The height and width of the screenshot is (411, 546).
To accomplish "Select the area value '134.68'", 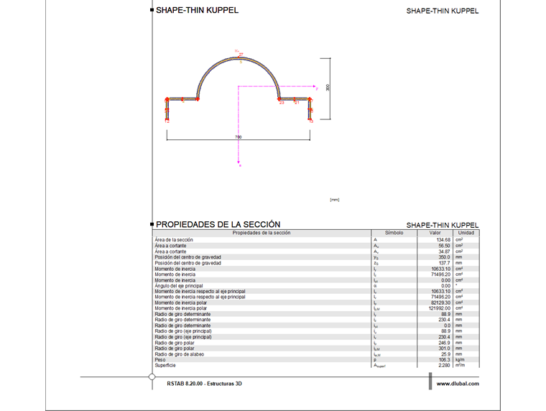I will [443, 240].
